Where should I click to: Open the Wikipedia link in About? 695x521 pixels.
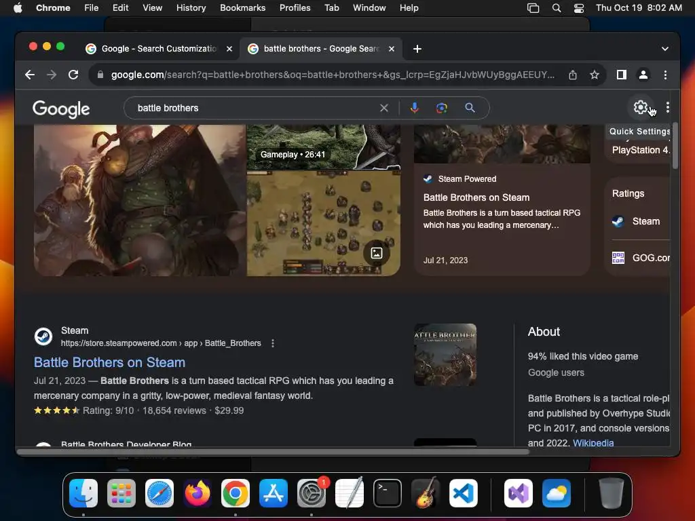[x=593, y=442]
